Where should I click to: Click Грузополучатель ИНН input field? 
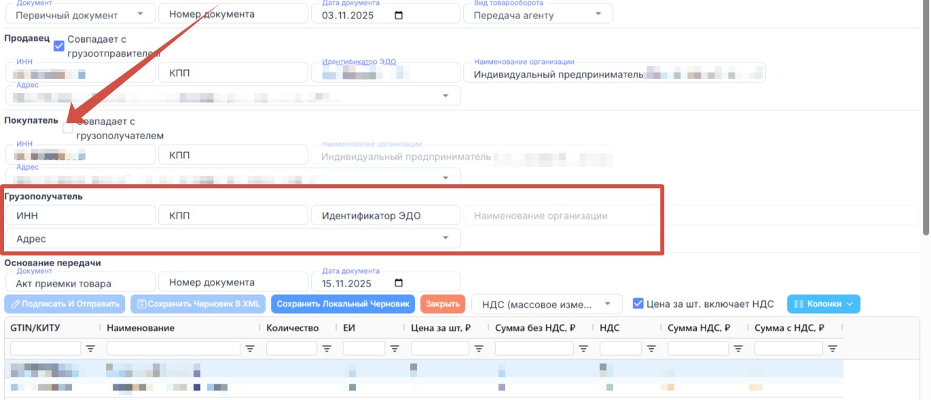point(80,216)
